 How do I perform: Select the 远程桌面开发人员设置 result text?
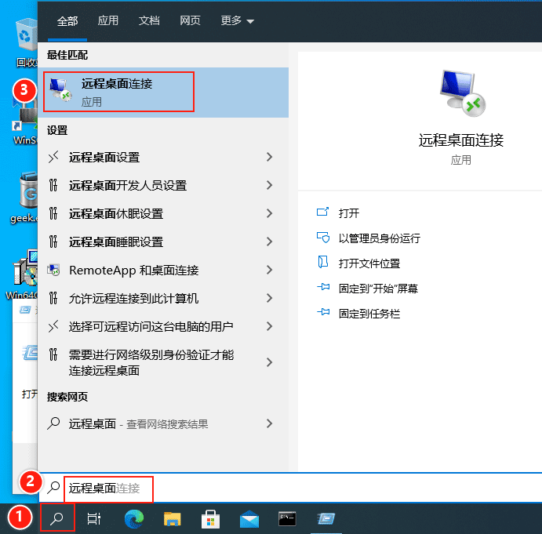[x=128, y=185]
